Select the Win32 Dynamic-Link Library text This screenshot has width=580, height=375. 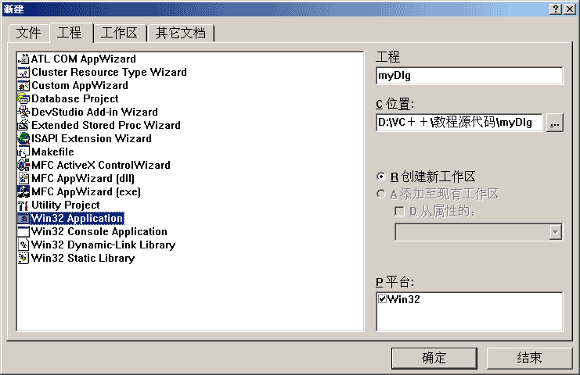(x=103, y=245)
